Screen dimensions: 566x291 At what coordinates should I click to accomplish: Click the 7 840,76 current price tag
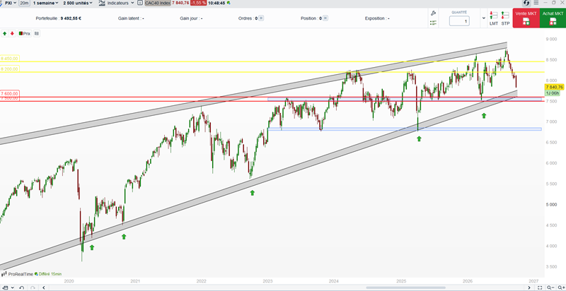click(x=554, y=87)
